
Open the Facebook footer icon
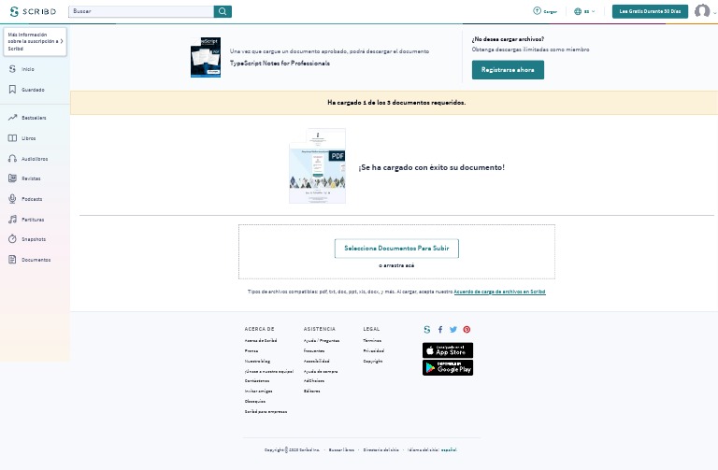440,330
